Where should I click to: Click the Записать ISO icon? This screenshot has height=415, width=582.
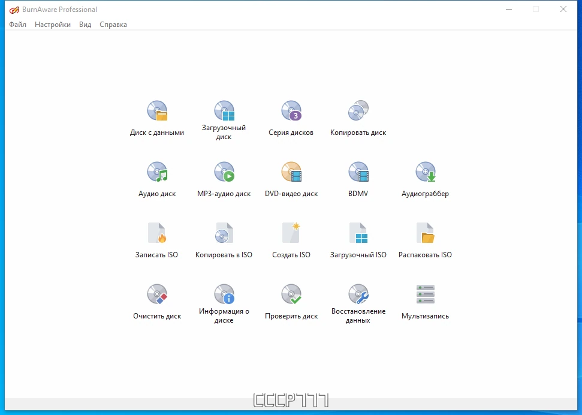click(156, 233)
